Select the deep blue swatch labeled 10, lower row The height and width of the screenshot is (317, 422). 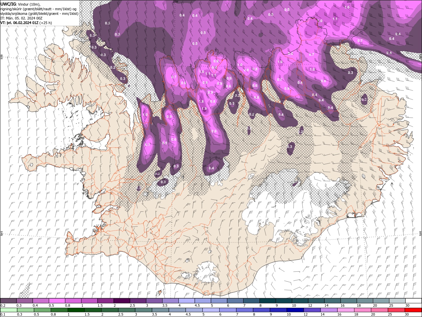(x=295, y=310)
